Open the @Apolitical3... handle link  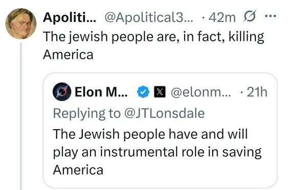pos(149,17)
